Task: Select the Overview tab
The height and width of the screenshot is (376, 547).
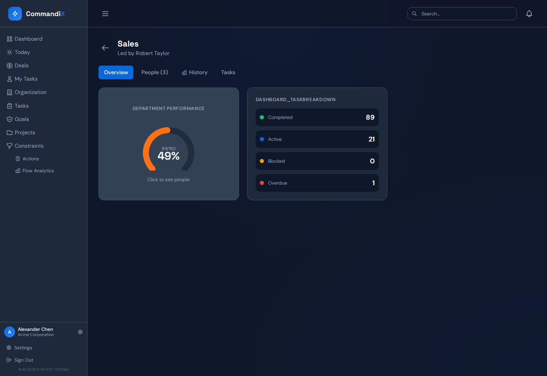Action: click(x=116, y=72)
